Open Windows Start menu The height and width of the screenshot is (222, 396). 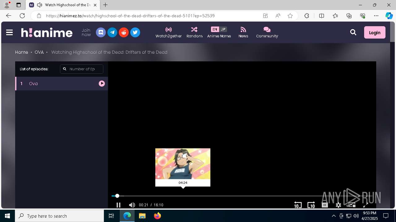pos(7,216)
